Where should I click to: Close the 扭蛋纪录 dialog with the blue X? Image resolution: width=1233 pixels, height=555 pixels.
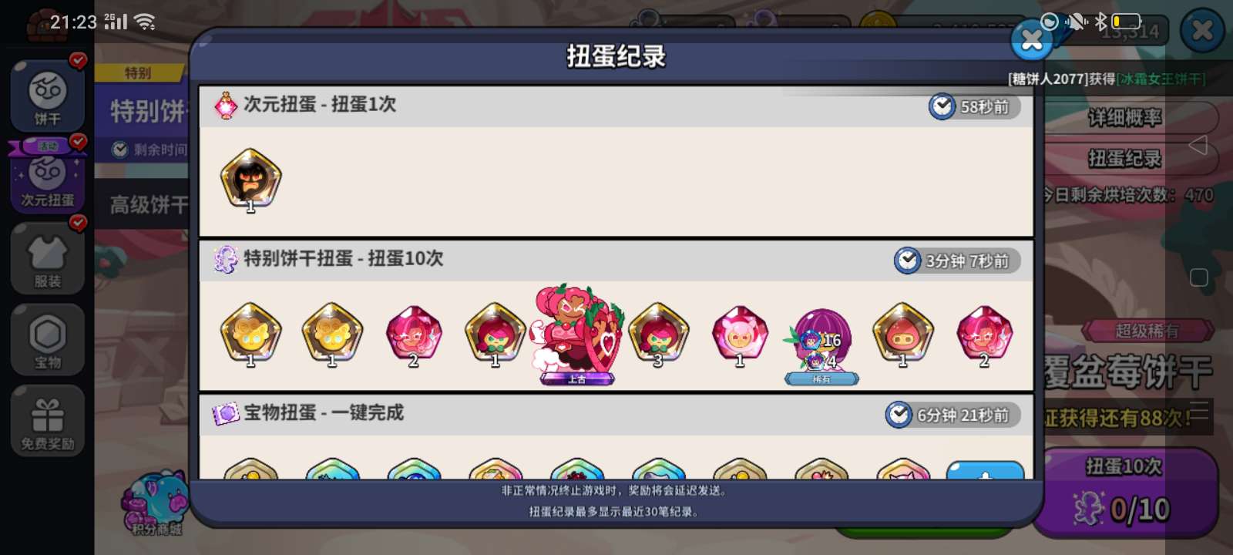pos(1032,41)
